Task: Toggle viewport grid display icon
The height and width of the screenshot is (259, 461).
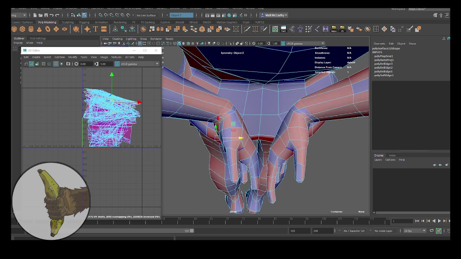Action: [140, 44]
